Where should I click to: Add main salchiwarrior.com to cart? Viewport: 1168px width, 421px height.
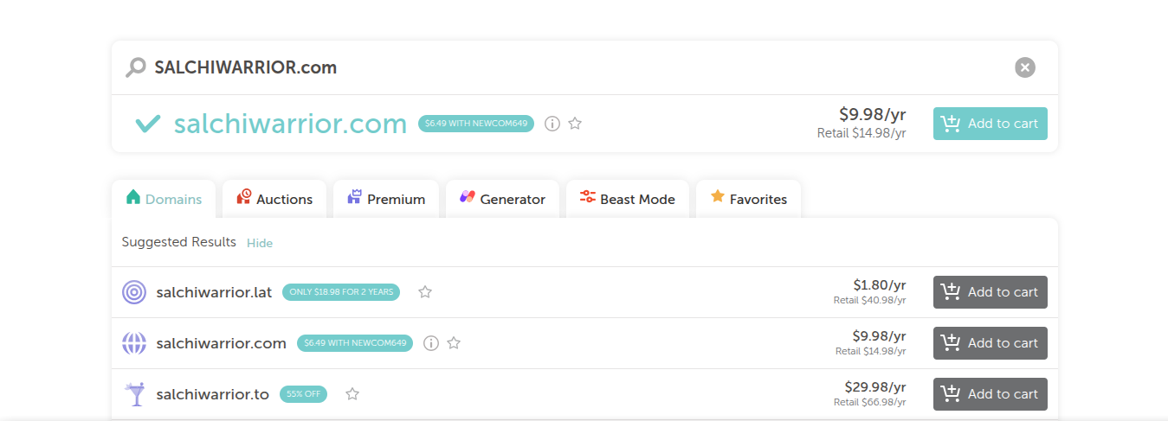pyautogui.click(x=990, y=124)
